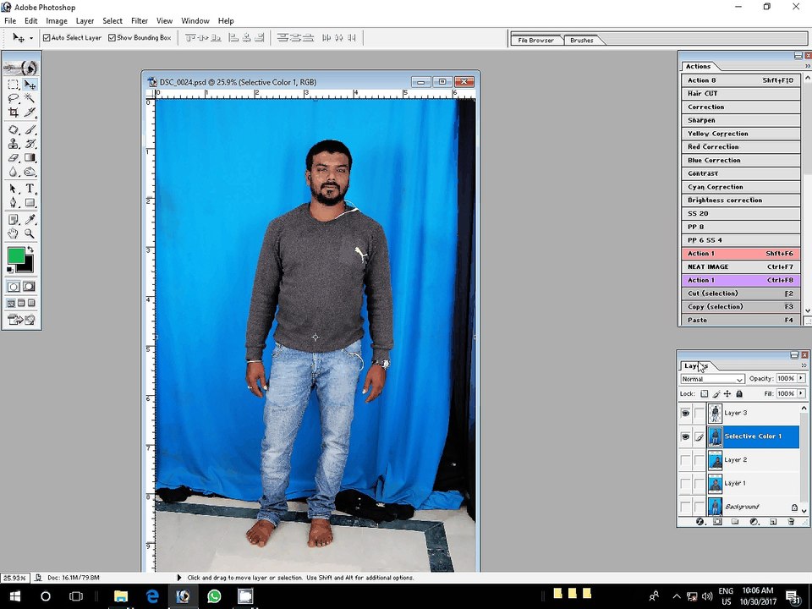The width and height of the screenshot is (812, 609).
Task: Open the Opacity slider arrow
Action: [801, 379]
